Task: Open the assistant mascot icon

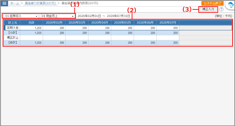Action: tap(230, 5)
